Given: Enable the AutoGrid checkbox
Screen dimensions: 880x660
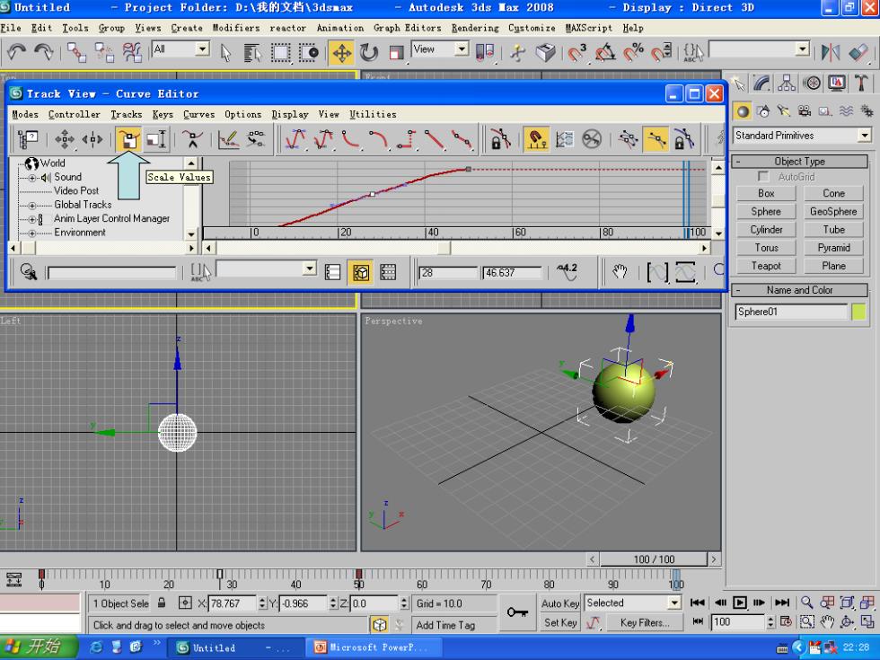Looking at the screenshot, I should 763,177.
